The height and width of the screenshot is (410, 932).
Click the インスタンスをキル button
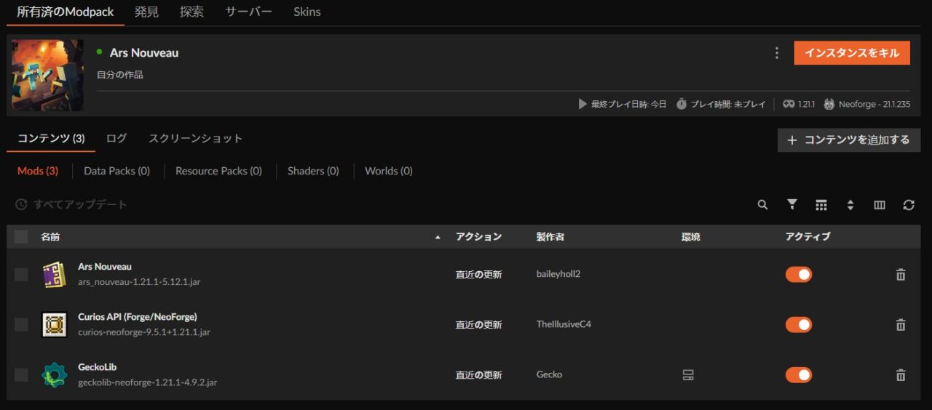point(852,53)
